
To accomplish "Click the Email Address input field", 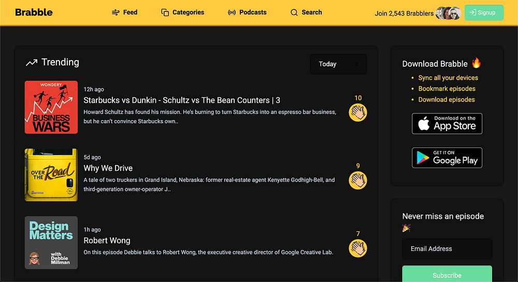I will (x=447, y=249).
